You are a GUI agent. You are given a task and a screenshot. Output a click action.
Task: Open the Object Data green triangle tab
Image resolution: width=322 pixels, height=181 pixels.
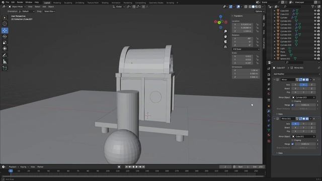point(269,130)
